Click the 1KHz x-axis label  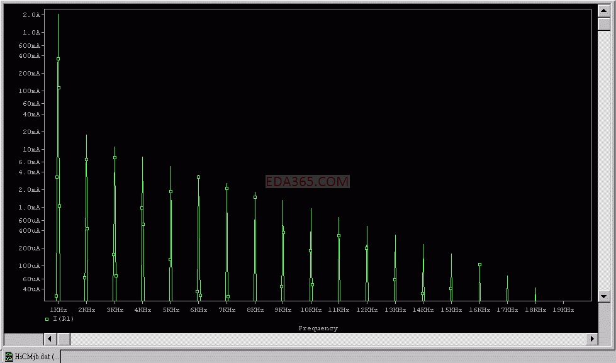(58, 310)
